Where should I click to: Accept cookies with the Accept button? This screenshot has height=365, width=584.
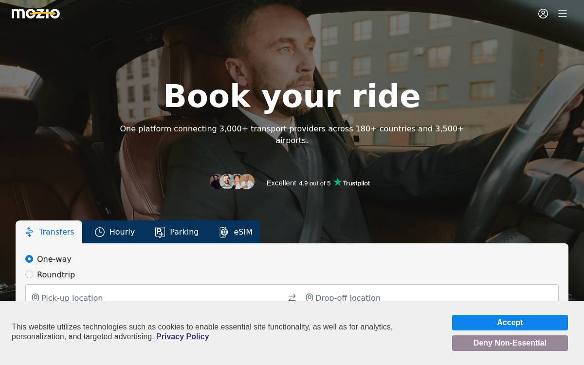coord(510,323)
